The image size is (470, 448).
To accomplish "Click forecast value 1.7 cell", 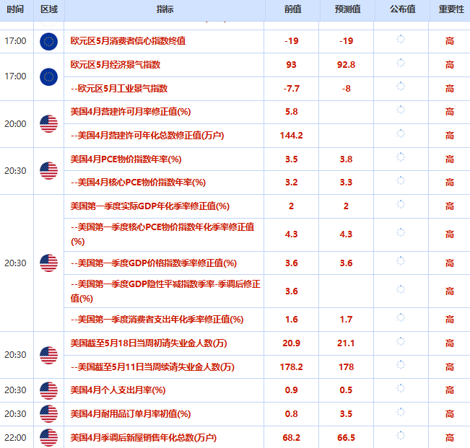I will (347, 320).
